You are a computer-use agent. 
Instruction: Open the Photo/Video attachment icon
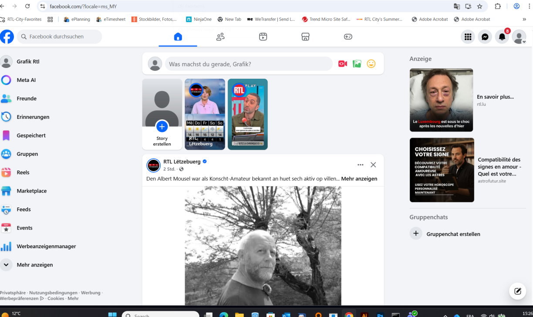(x=357, y=64)
